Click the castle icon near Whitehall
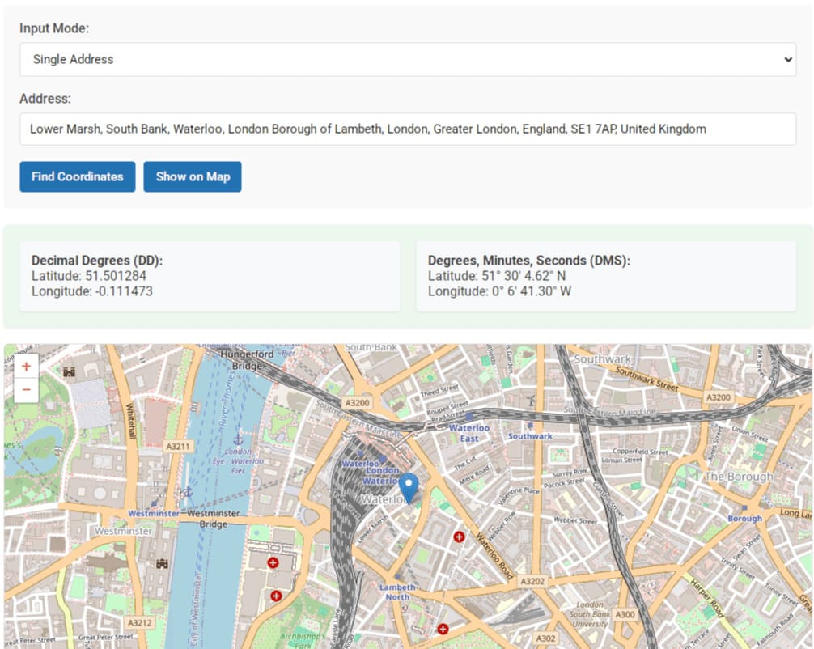Viewport: 814px width, 649px height. (x=68, y=372)
